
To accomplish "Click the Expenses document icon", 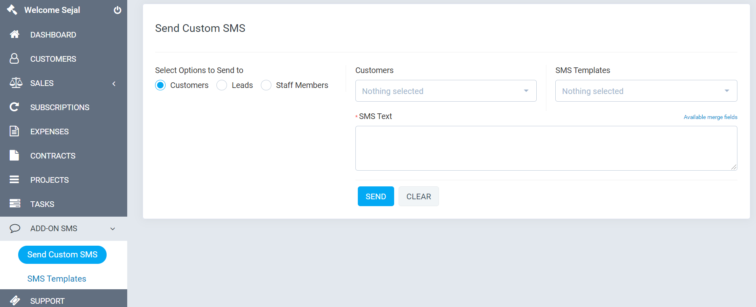I will click(15, 131).
